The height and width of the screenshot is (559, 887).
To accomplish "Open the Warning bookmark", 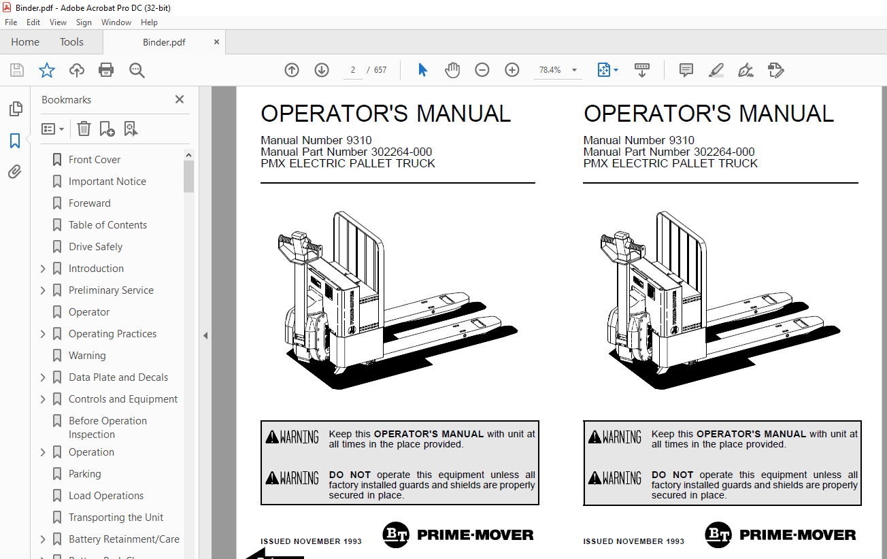I will pos(87,356).
